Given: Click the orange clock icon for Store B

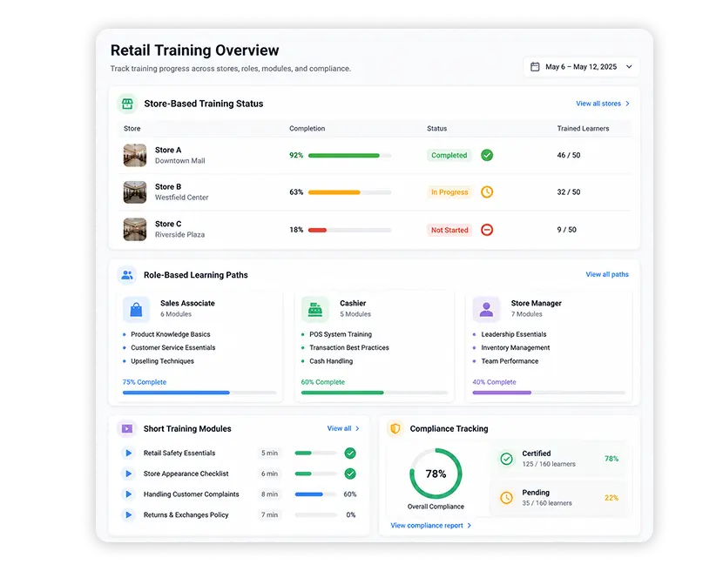Looking at the screenshot, I should coord(487,191).
